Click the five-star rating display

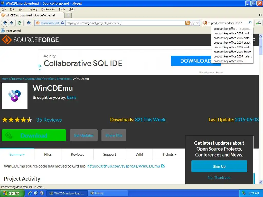[x=17, y=120]
